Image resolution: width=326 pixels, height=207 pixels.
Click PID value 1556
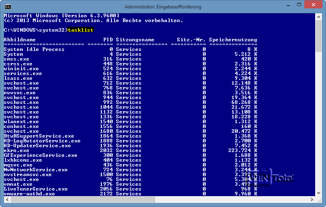pos(106,126)
